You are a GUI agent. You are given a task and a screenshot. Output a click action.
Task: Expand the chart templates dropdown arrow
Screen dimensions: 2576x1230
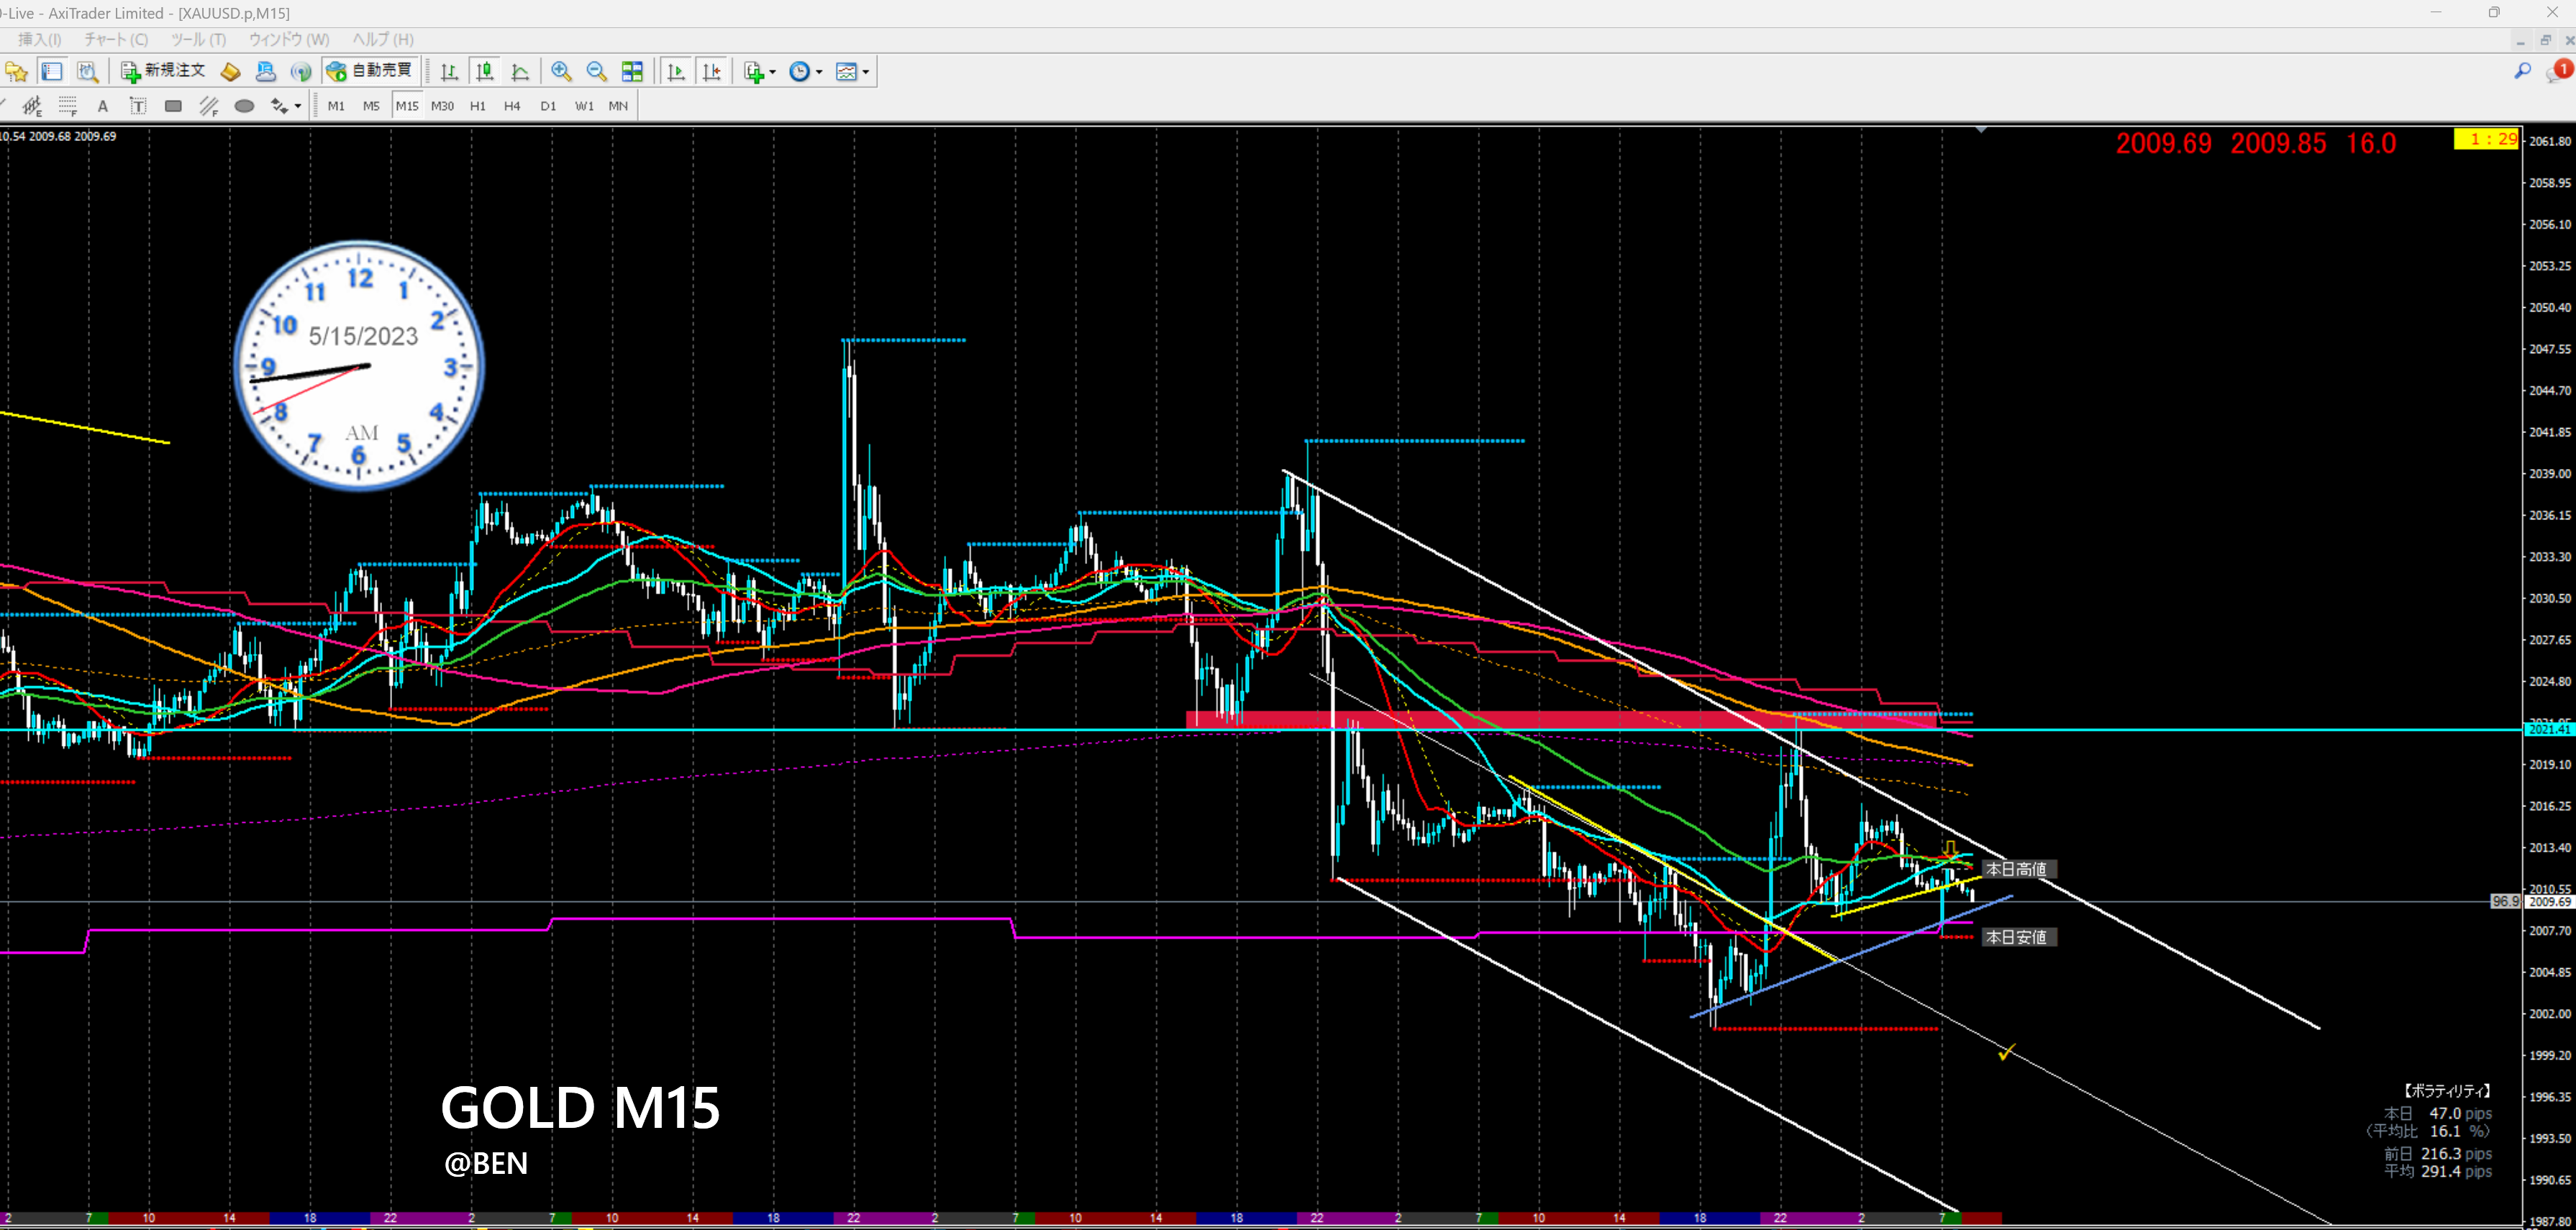(866, 72)
